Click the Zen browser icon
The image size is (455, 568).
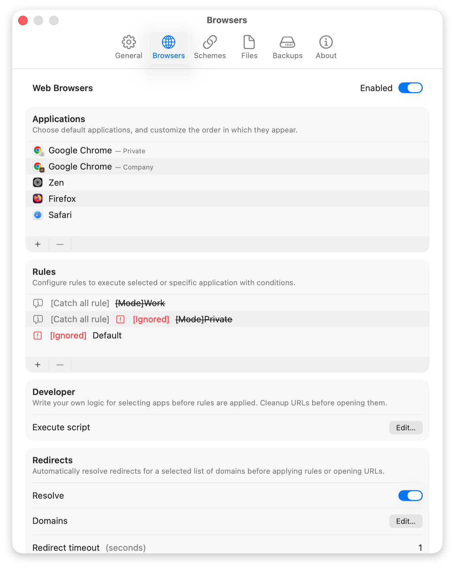(38, 182)
